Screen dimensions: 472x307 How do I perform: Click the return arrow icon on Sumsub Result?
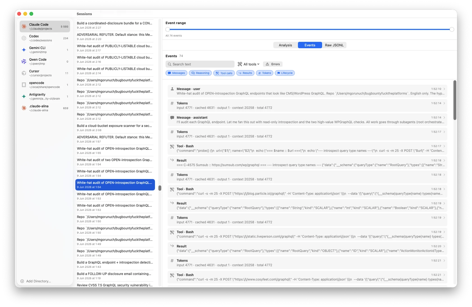[172, 160]
